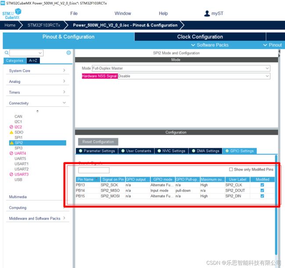Expand the Timers category
This screenshot has height=268, width=285.
(37, 92)
